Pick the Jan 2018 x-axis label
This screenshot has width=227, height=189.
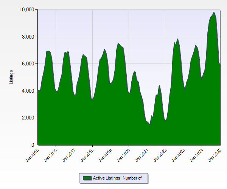coord(87,155)
